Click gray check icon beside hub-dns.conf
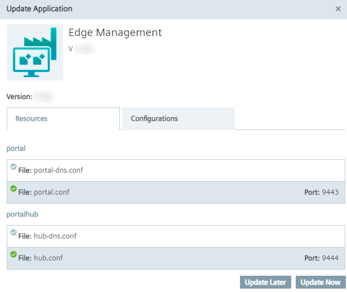347x292 pixels. pos(14,233)
